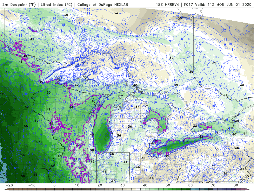Screen dimensions: 254x191
Task: Click 'College of DuPage NEXLAB' header text
Action: (x=103, y=4)
